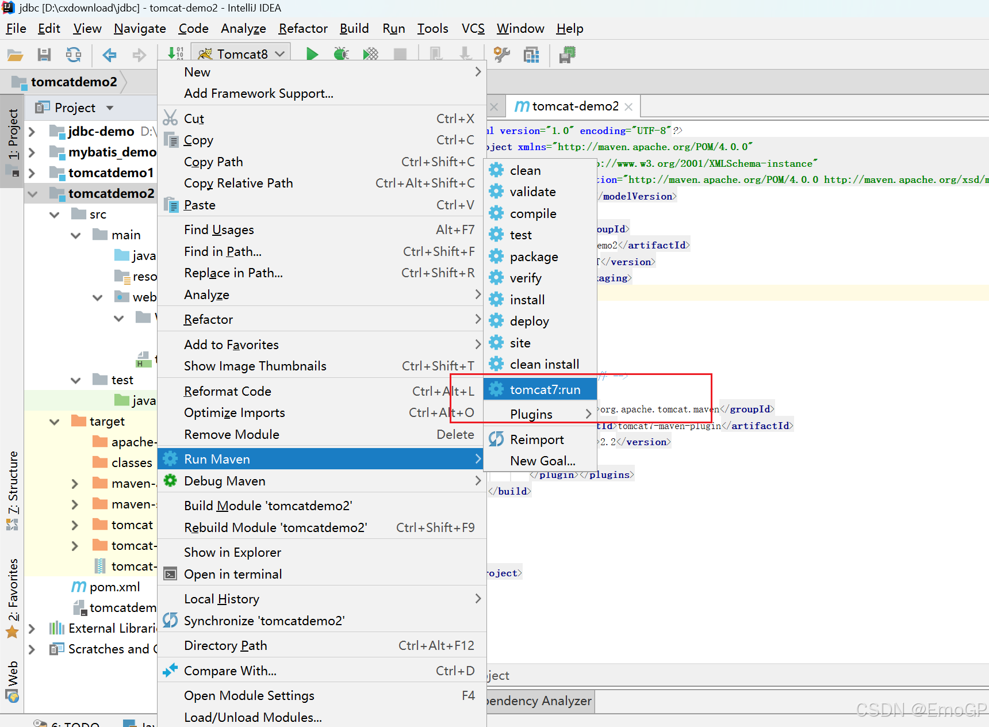Click New Goal... entry
This screenshot has height=727, width=989.
coord(540,461)
